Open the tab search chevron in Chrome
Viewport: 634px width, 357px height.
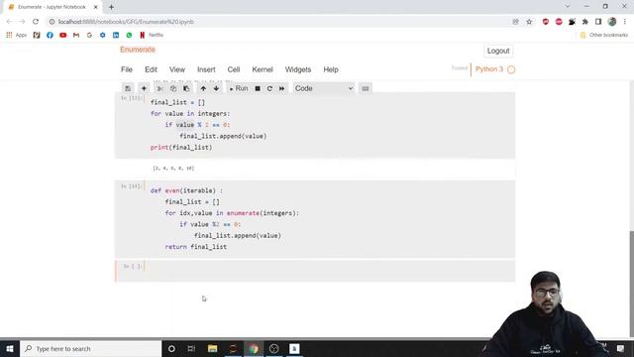coord(568,7)
